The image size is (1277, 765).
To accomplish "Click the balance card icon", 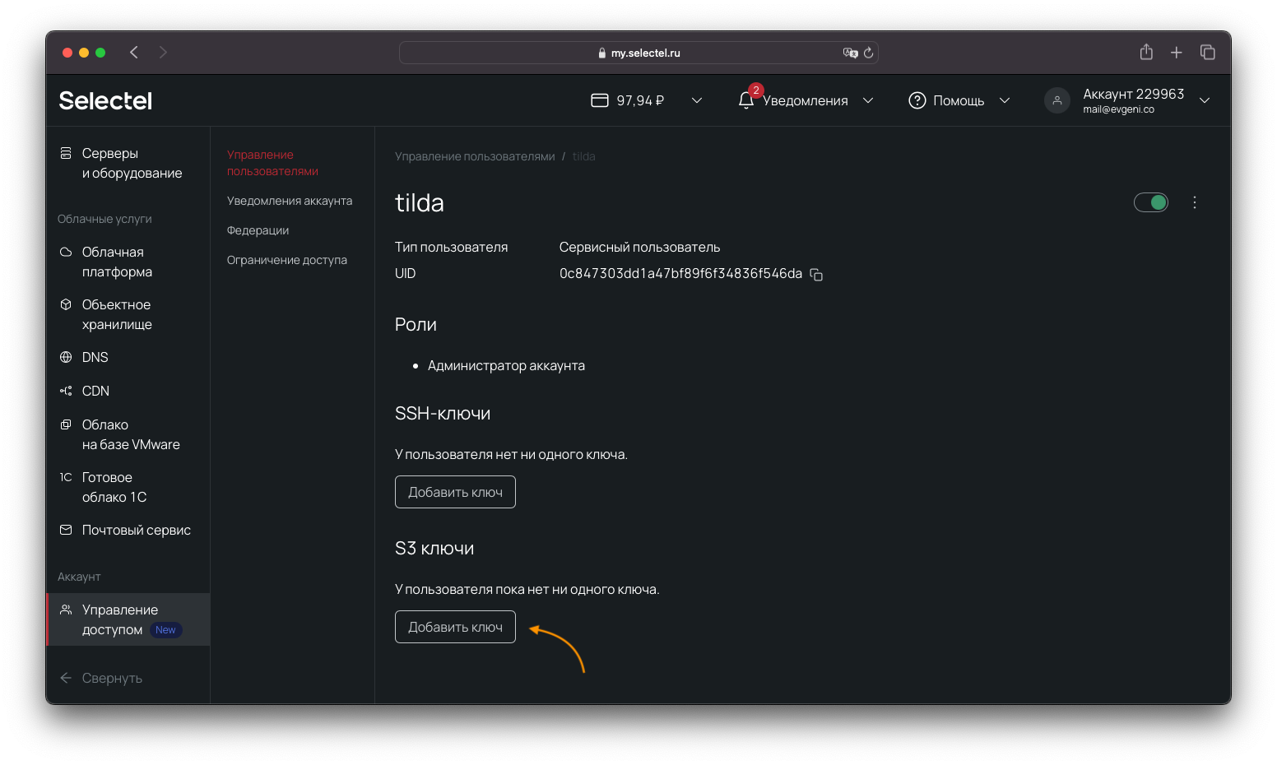I will [x=600, y=100].
